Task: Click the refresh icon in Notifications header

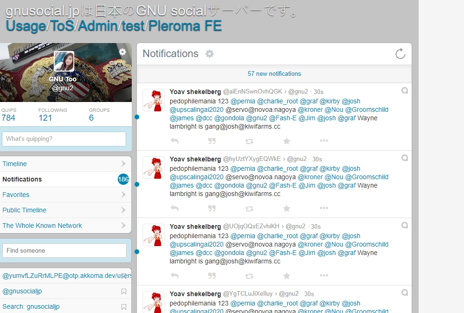Action: pos(400,54)
